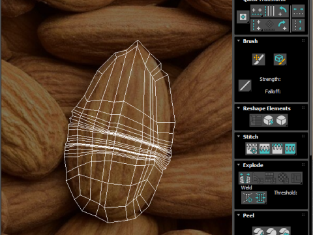
Task: Select the Paint Move brush tool
Action: coord(258,59)
